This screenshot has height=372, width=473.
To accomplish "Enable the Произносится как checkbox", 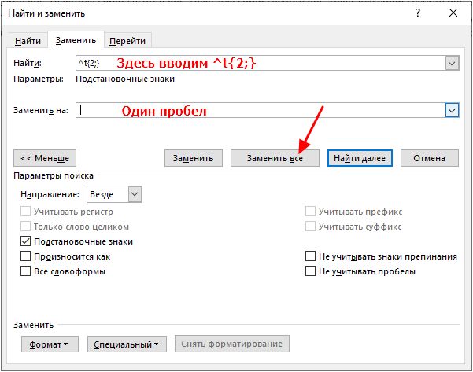I will (26, 256).
